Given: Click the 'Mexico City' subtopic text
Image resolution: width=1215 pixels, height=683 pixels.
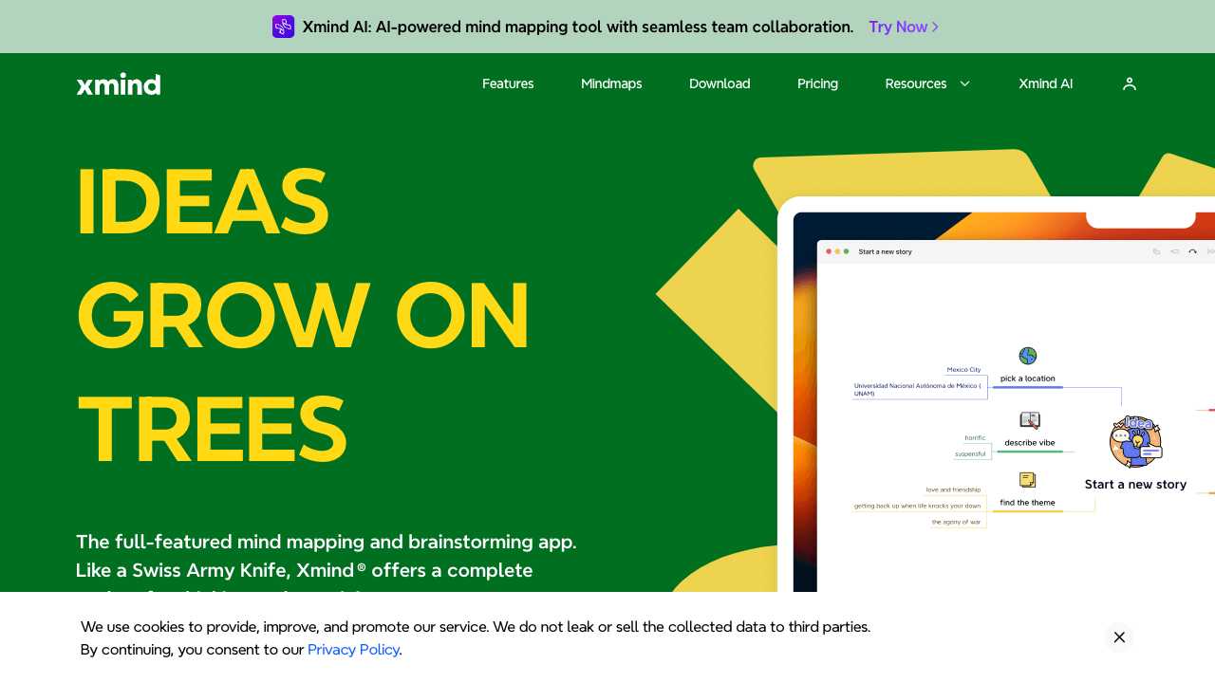Looking at the screenshot, I should [x=963, y=370].
